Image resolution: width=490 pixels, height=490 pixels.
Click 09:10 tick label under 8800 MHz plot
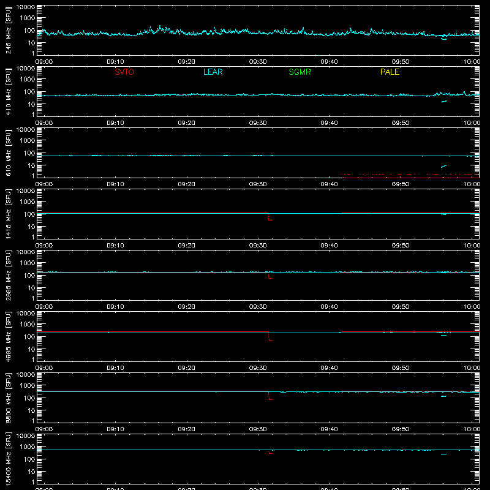point(115,429)
